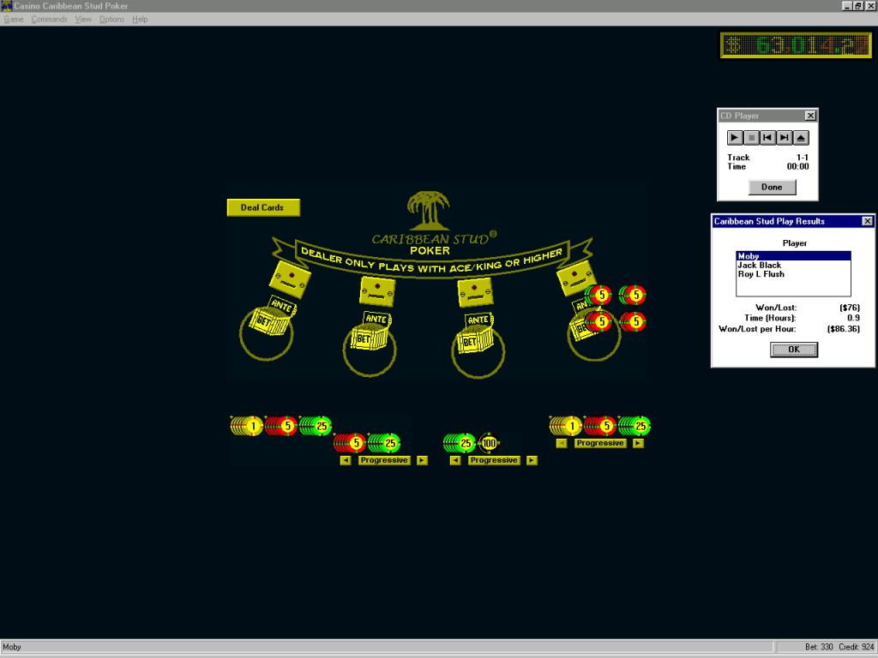The height and width of the screenshot is (658, 878).
Task: Click left arrow beside third seat's Progressive
Action: [x=455, y=460]
